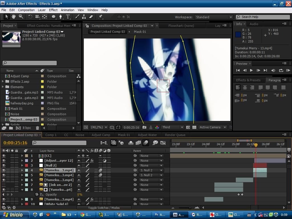
Task: Delete selected project item with trash icon
Action: tap(37, 128)
